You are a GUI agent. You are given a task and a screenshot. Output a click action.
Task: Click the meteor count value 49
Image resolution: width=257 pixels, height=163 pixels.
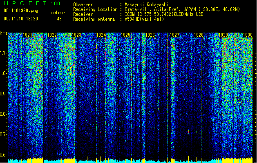pyautogui.click(x=59, y=19)
